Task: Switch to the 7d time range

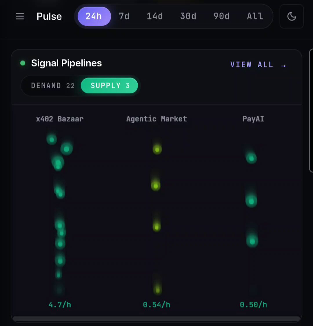Action: click(124, 16)
